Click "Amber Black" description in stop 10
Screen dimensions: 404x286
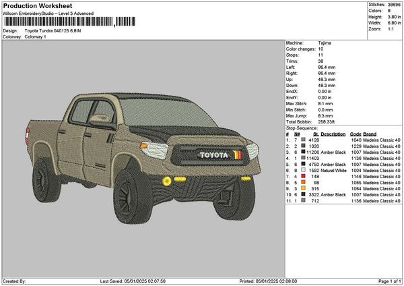coord(333,195)
